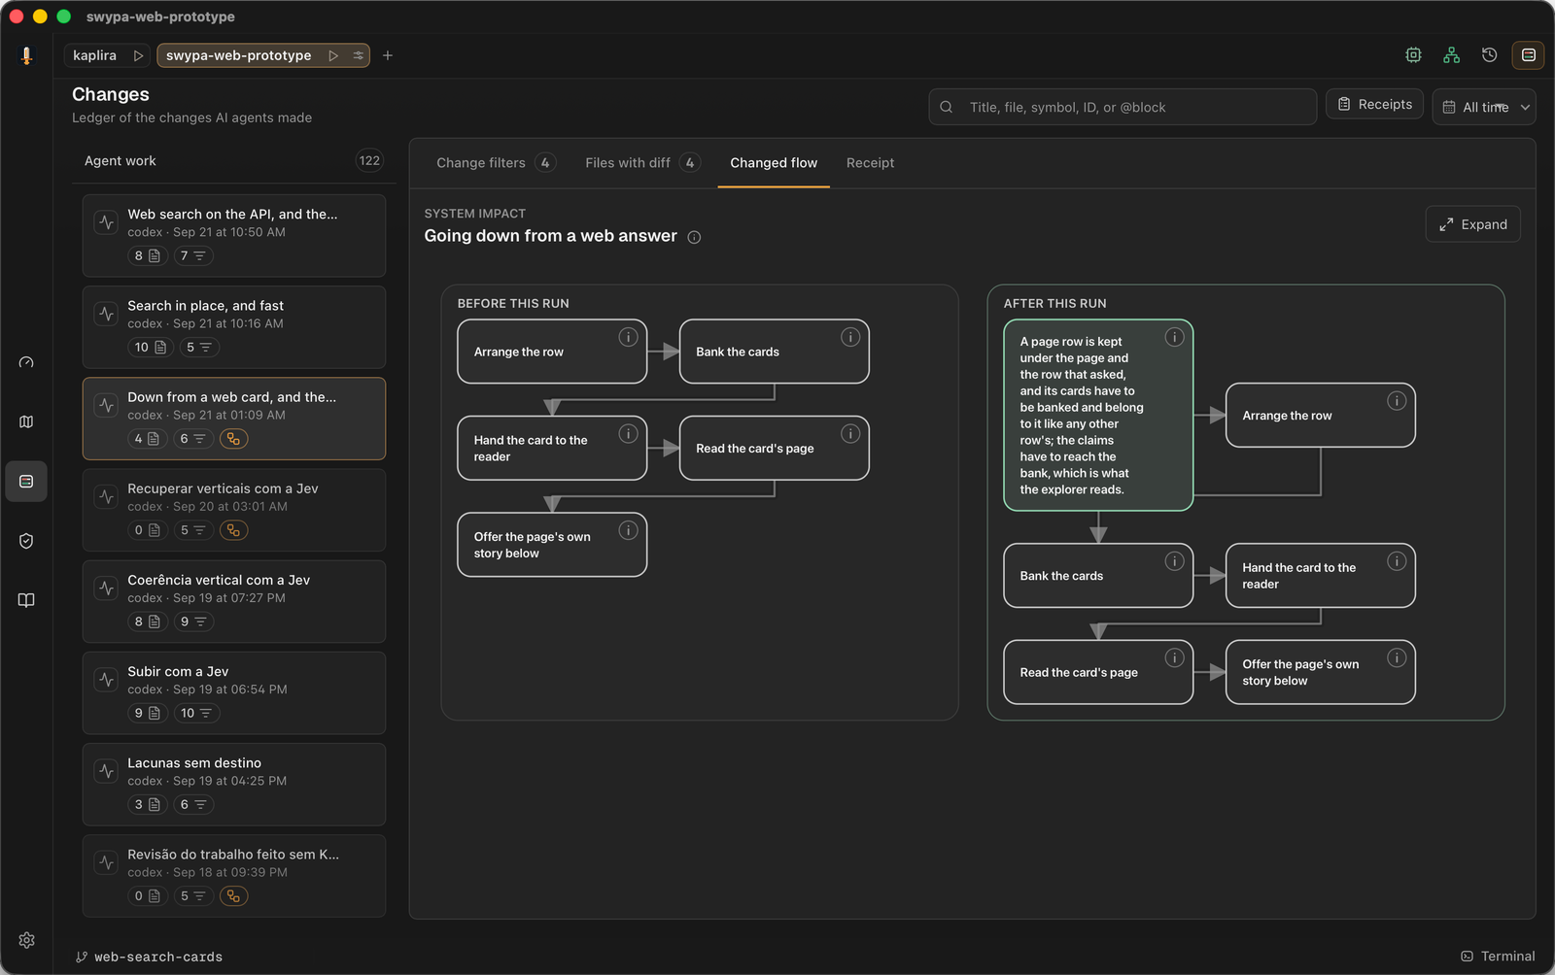Select the Changes ledger icon in sidebar

point(26,482)
